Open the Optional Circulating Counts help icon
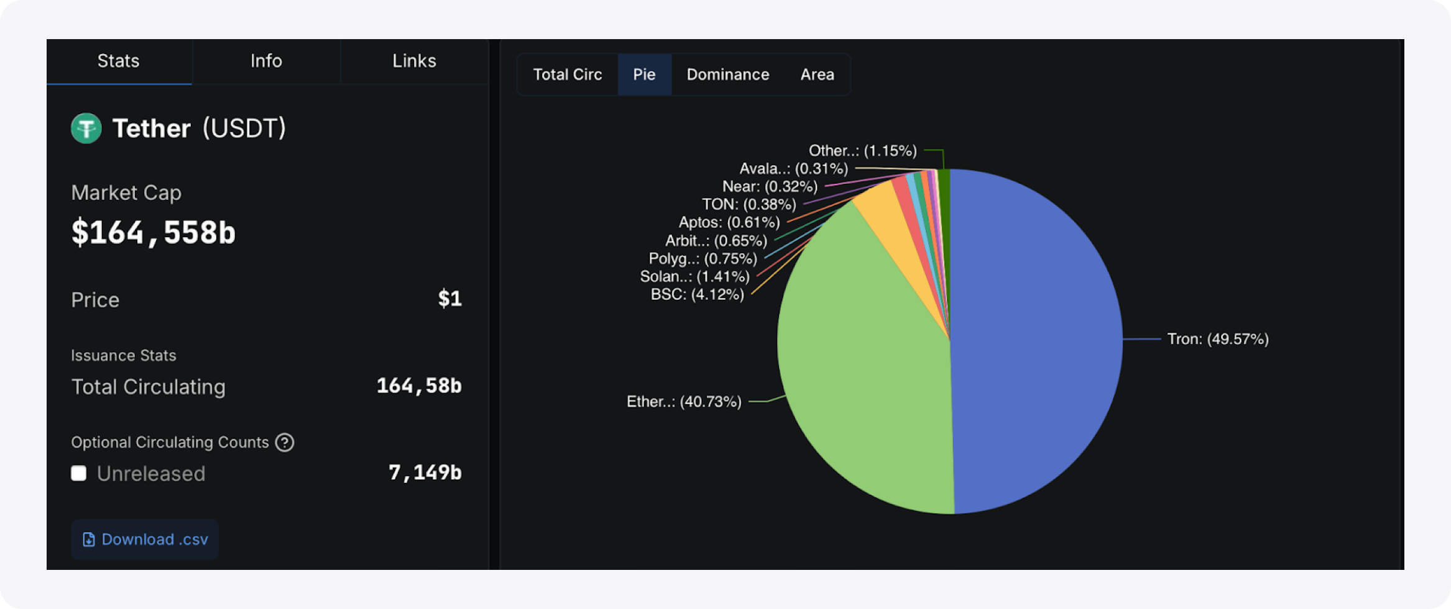 (285, 443)
